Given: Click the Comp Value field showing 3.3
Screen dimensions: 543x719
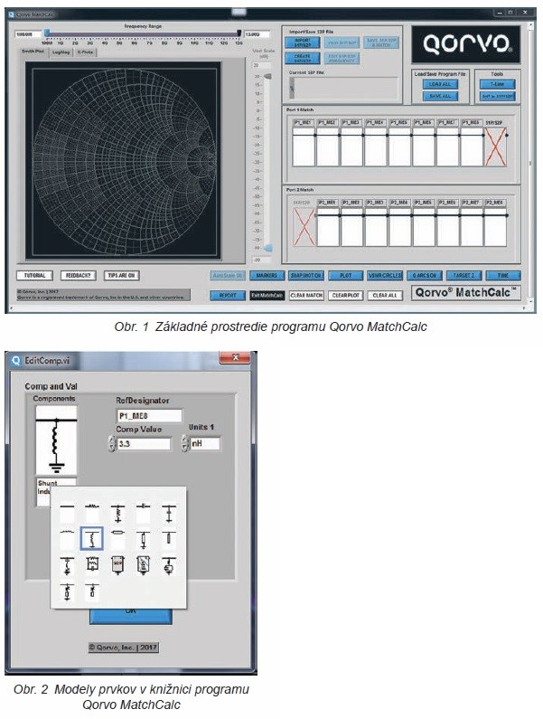Looking at the screenshot, I should click(x=144, y=444).
